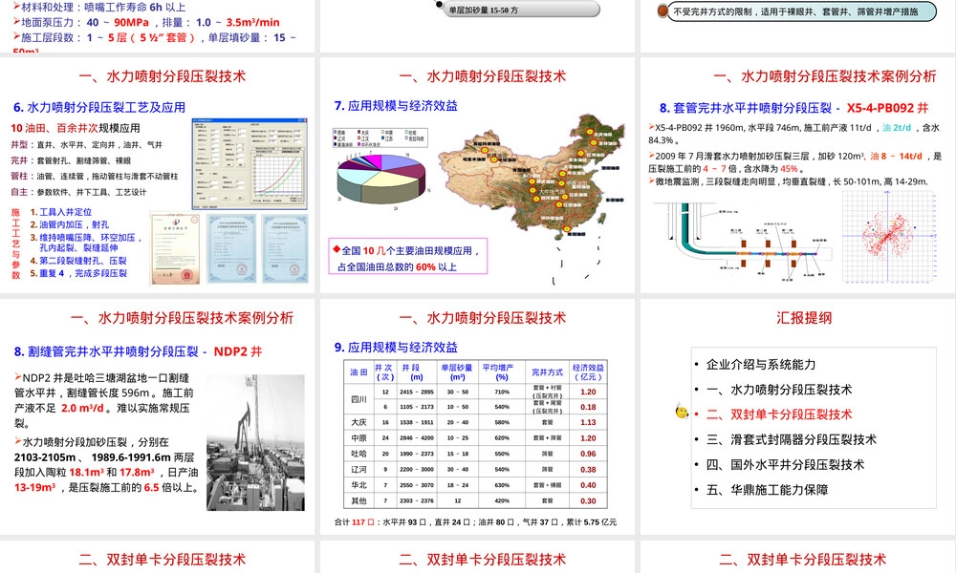Click the 吐哈 row label in the table
956x573 pixels.
(358, 454)
